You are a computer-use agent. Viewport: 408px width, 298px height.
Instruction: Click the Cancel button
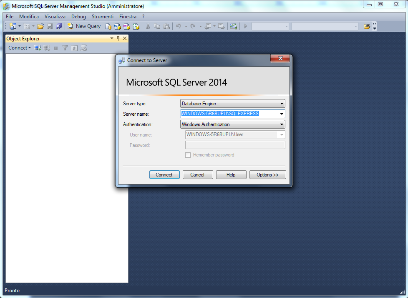point(198,175)
